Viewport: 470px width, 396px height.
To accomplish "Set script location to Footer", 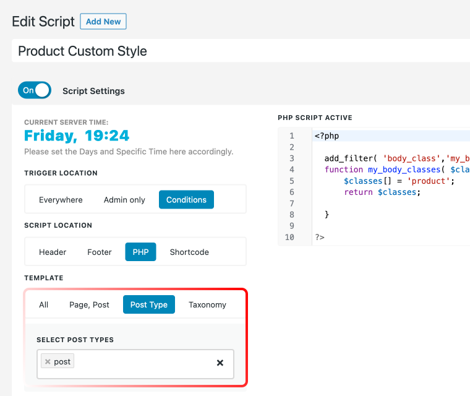I will tap(100, 252).
